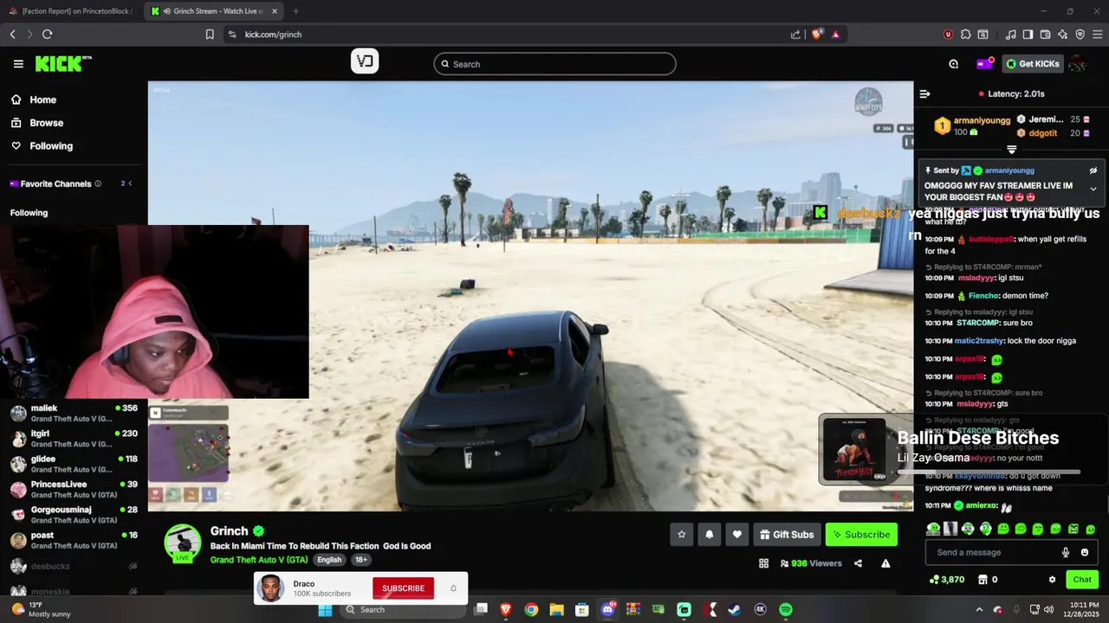
Task: Go to Home in sidebar
Action: point(33,100)
